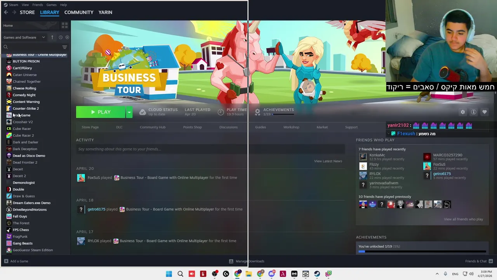
Task: Open Manage Downloads
Action: [247, 261]
